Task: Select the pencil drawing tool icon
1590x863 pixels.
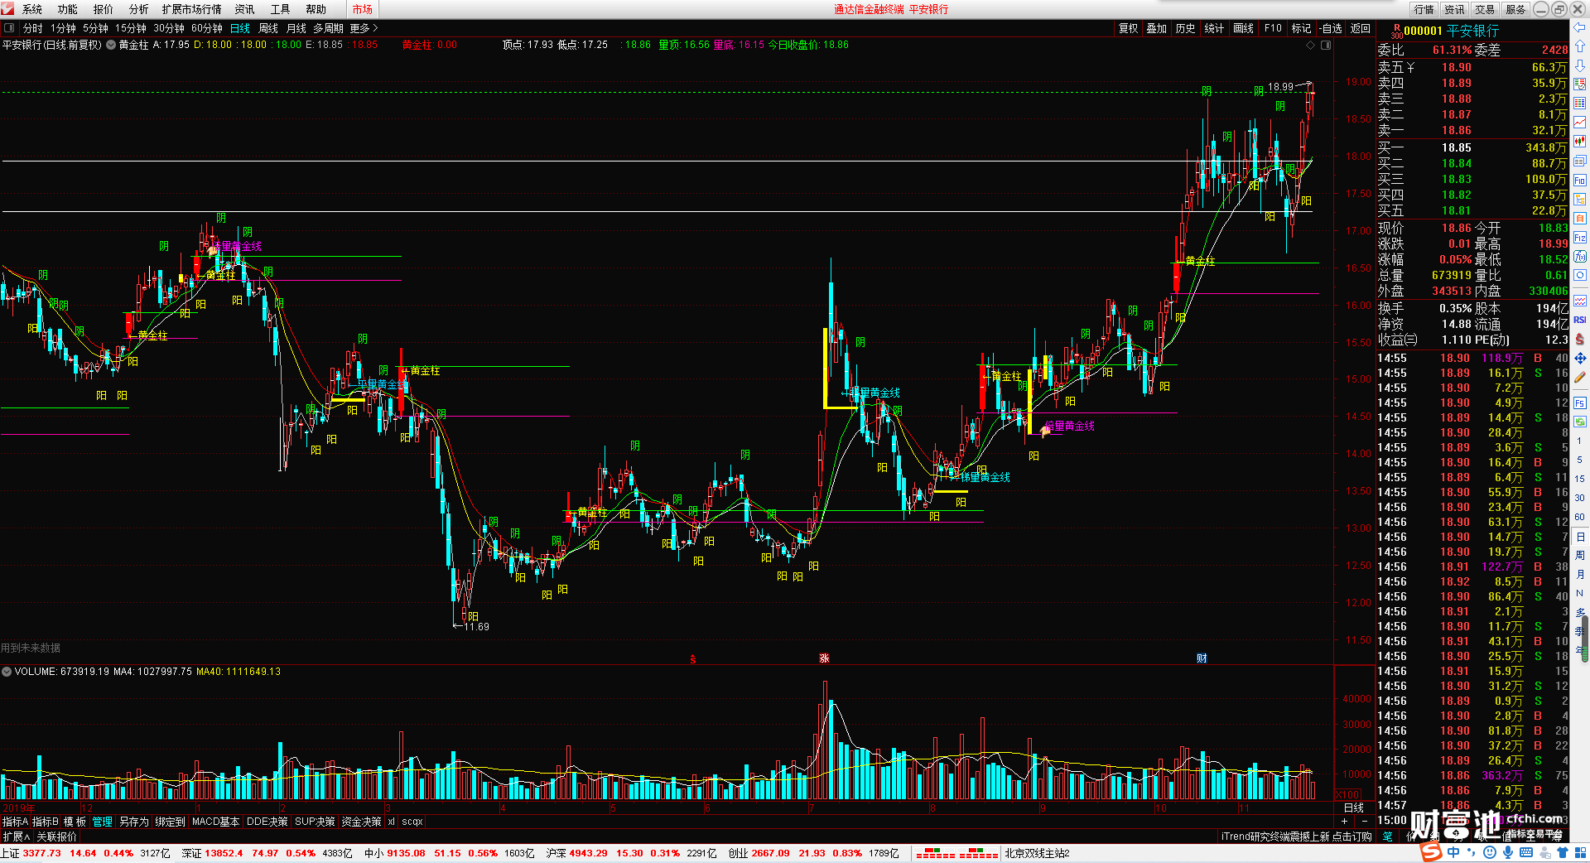Action: [x=1579, y=378]
